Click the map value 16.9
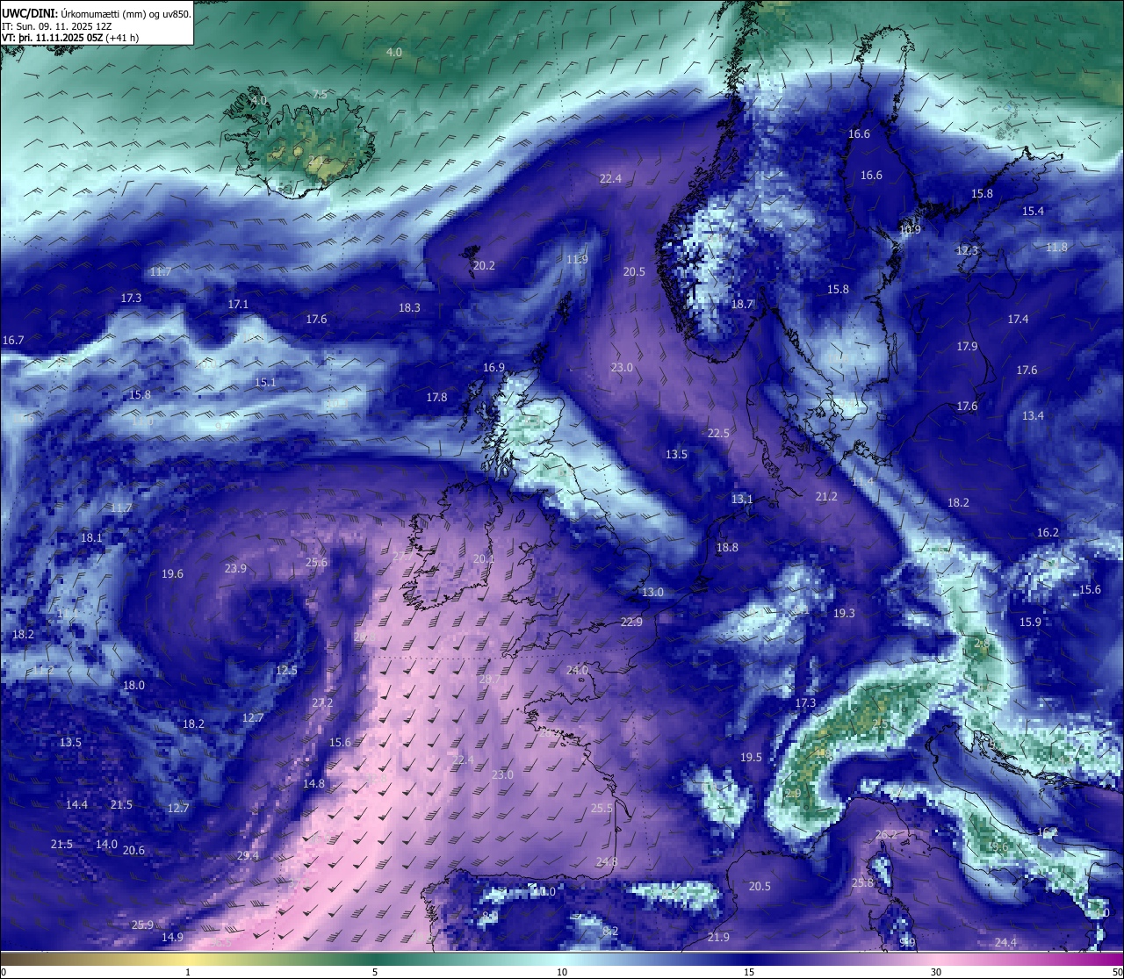 point(494,367)
